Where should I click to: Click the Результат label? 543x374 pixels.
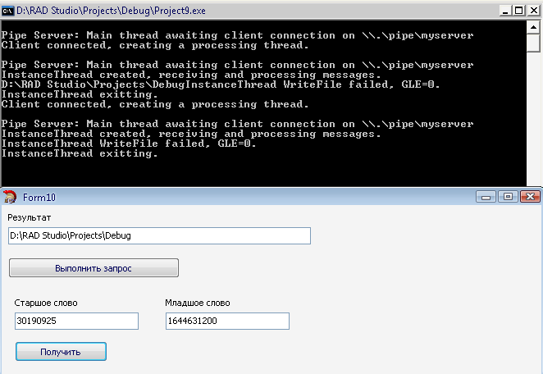pos(29,218)
